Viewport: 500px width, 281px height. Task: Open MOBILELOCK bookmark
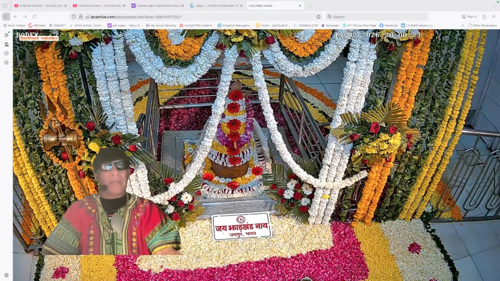(x=305, y=25)
